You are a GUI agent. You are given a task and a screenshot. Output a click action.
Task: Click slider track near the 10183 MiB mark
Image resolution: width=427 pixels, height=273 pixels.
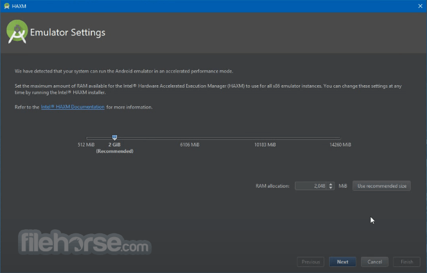[x=265, y=138]
